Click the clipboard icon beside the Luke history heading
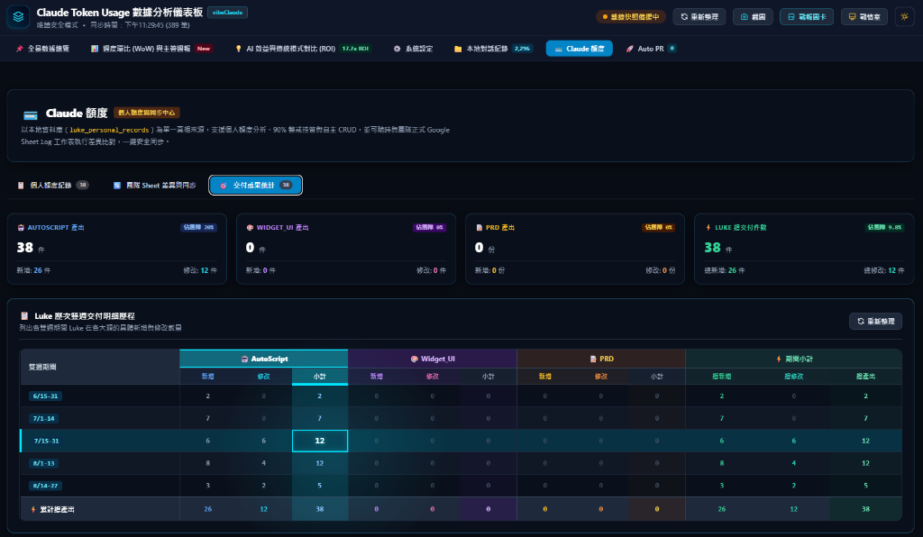This screenshot has height=537, width=923. (24, 316)
